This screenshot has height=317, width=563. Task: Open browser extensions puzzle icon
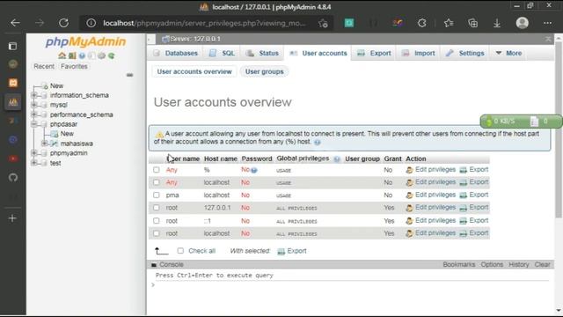422,23
